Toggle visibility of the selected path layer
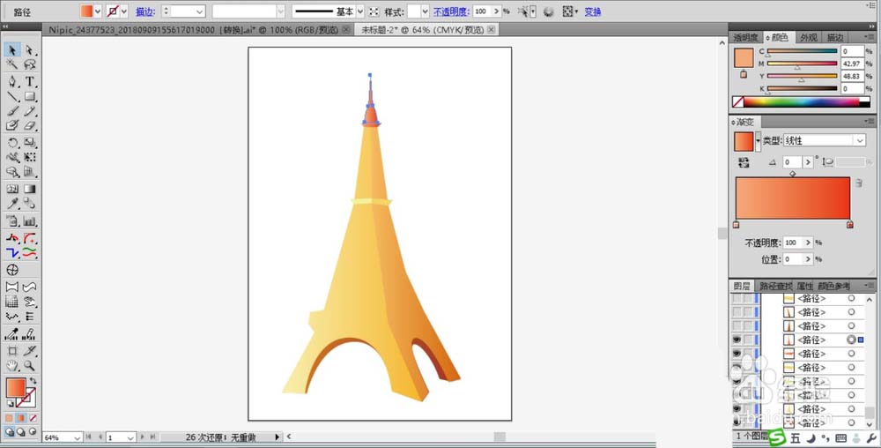 (x=737, y=340)
